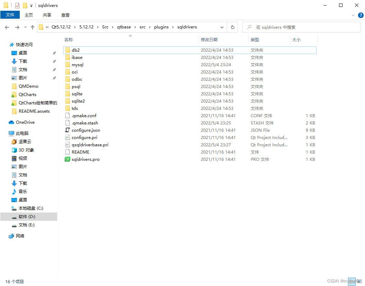
Task: Select the ibase folder icon
Action: (x=68, y=57)
